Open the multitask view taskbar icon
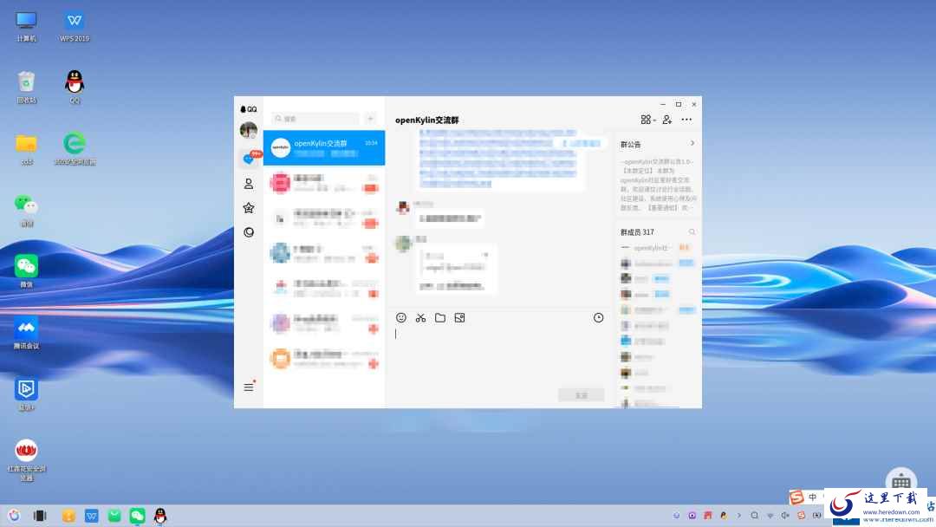This screenshot has height=527, width=936. pyautogui.click(x=40, y=516)
